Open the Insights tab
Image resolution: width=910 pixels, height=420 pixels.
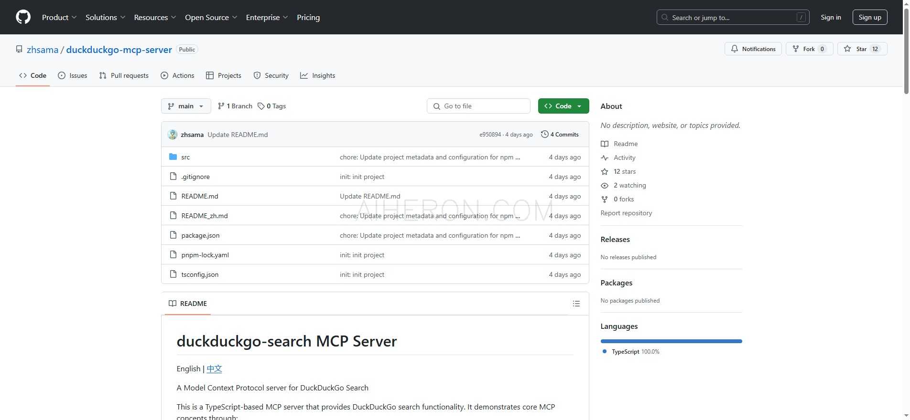click(318, 75)
